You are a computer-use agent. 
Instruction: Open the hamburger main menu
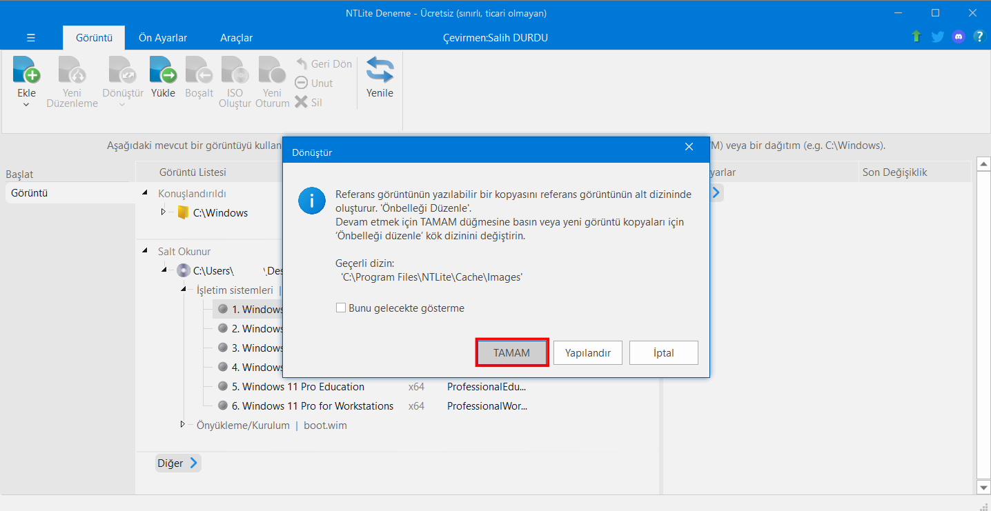(x=31, y=38)
